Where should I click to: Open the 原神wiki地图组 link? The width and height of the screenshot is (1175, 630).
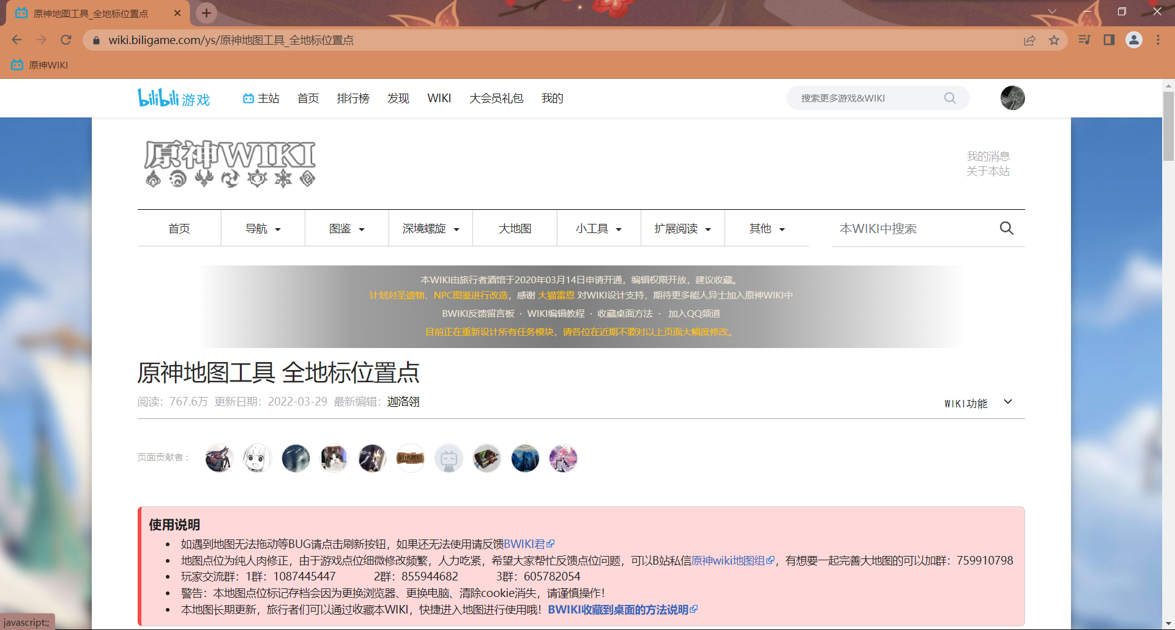pos(733,560)
